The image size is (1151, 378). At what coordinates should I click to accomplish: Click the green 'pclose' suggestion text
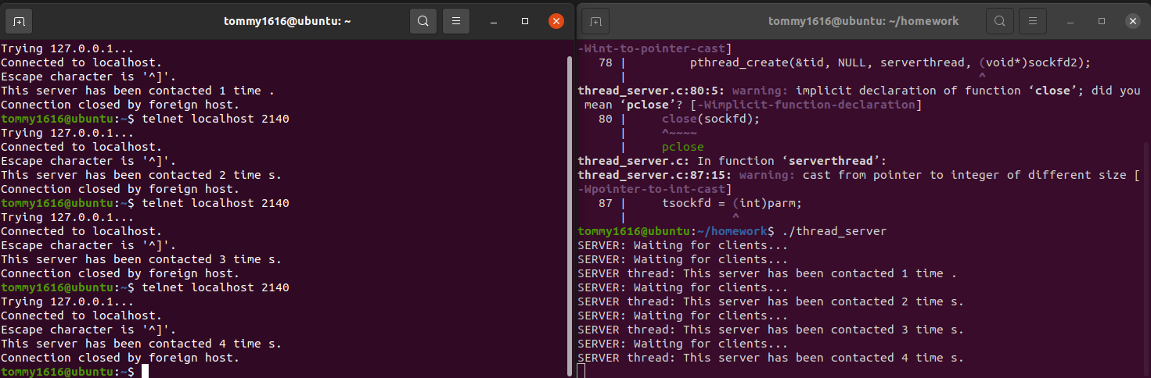(x=682, y=147)
